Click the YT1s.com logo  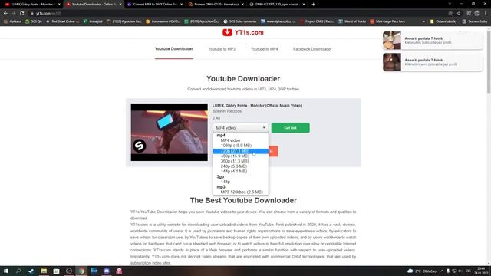click(x=243, y=32)
